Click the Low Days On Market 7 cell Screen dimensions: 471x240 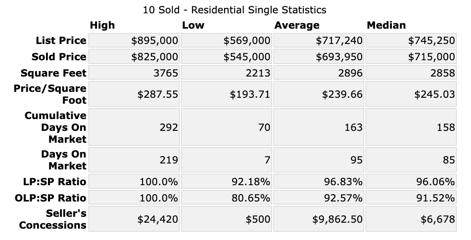227,160
